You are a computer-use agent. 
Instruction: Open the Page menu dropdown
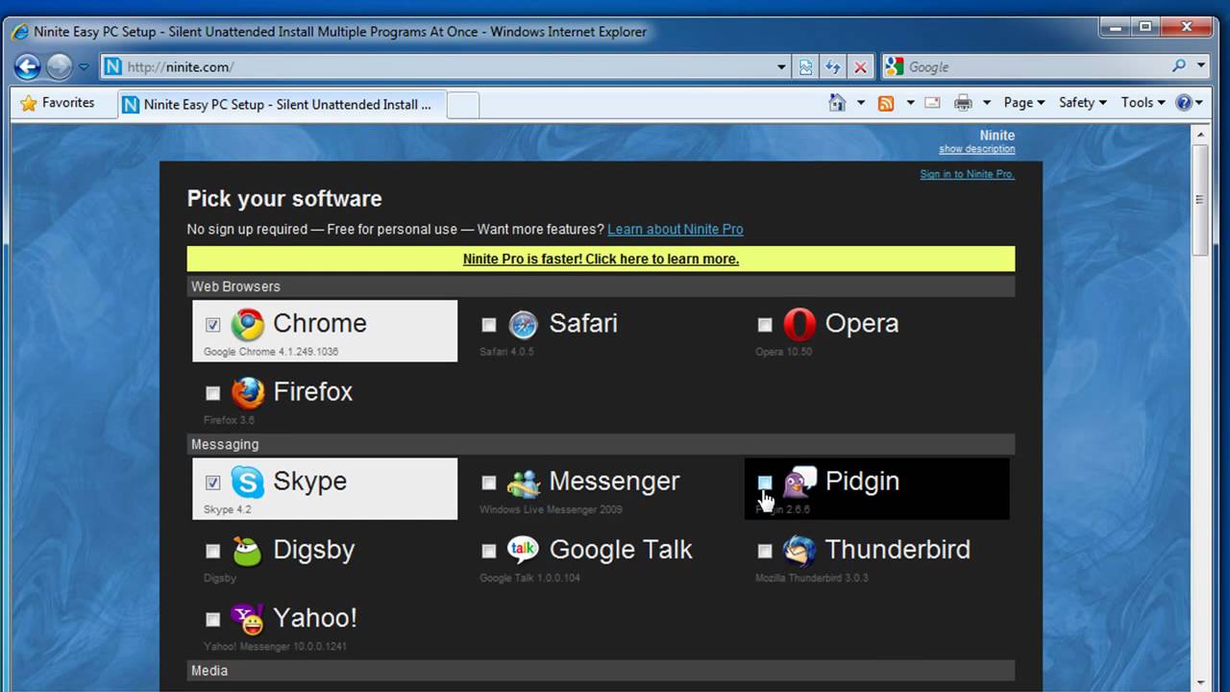click(1023, 103)
